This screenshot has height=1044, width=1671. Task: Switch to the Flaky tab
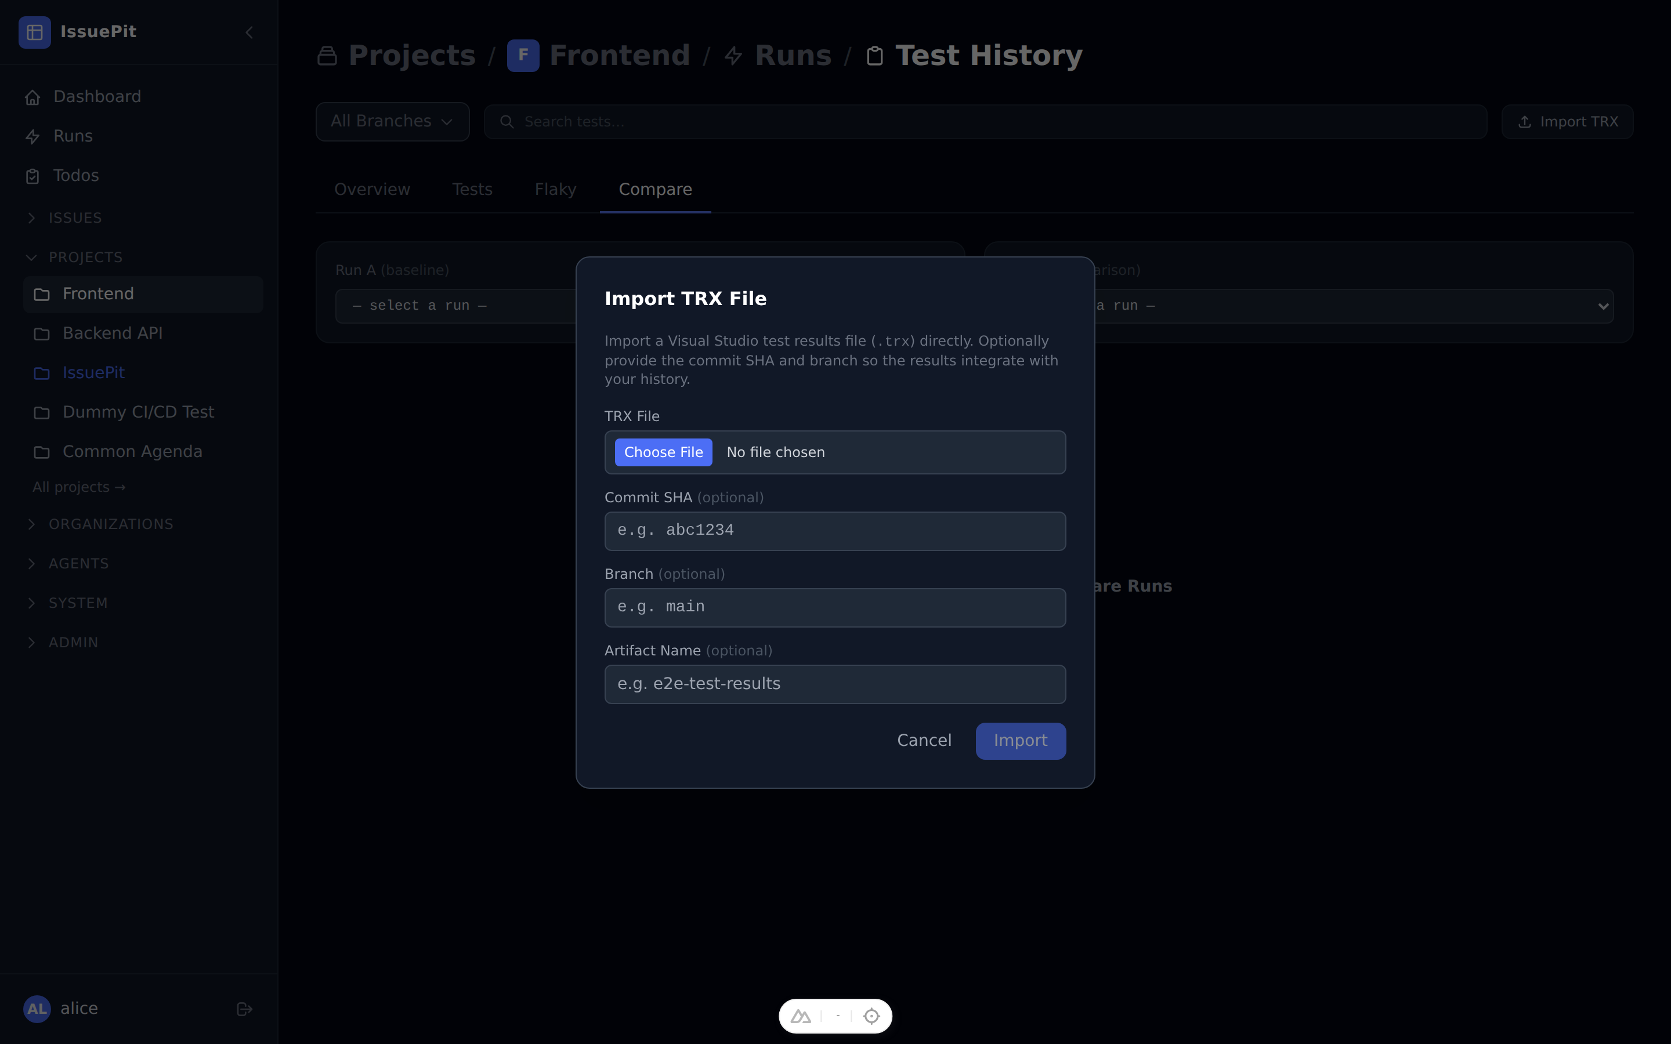coord(555,189)
